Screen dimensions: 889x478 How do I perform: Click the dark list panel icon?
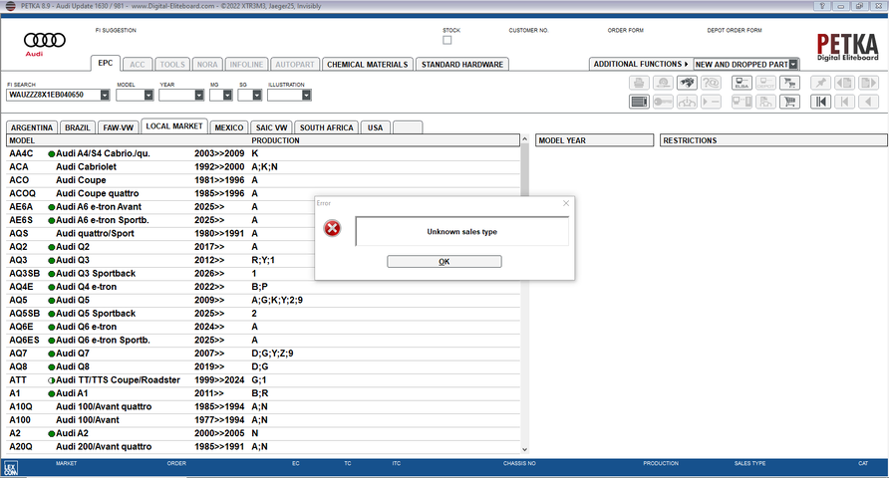point(639,102)
